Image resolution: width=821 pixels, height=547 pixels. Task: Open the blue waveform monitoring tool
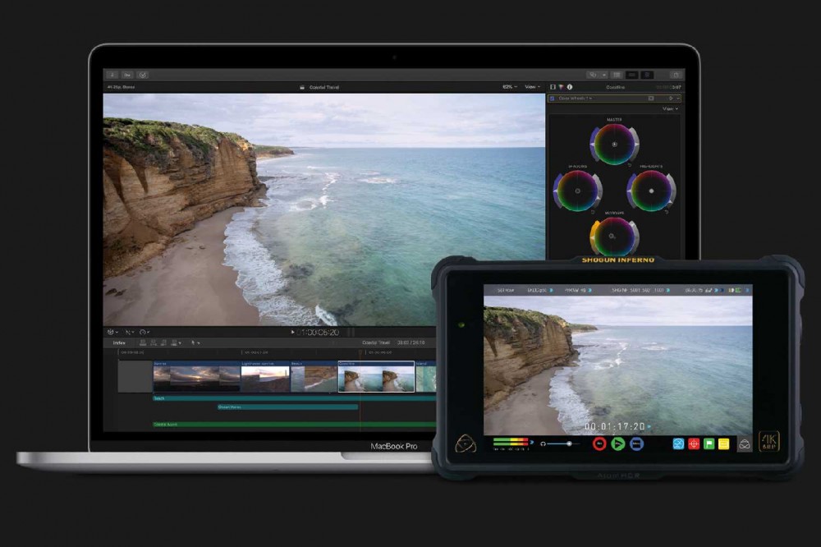coord(678,444)
